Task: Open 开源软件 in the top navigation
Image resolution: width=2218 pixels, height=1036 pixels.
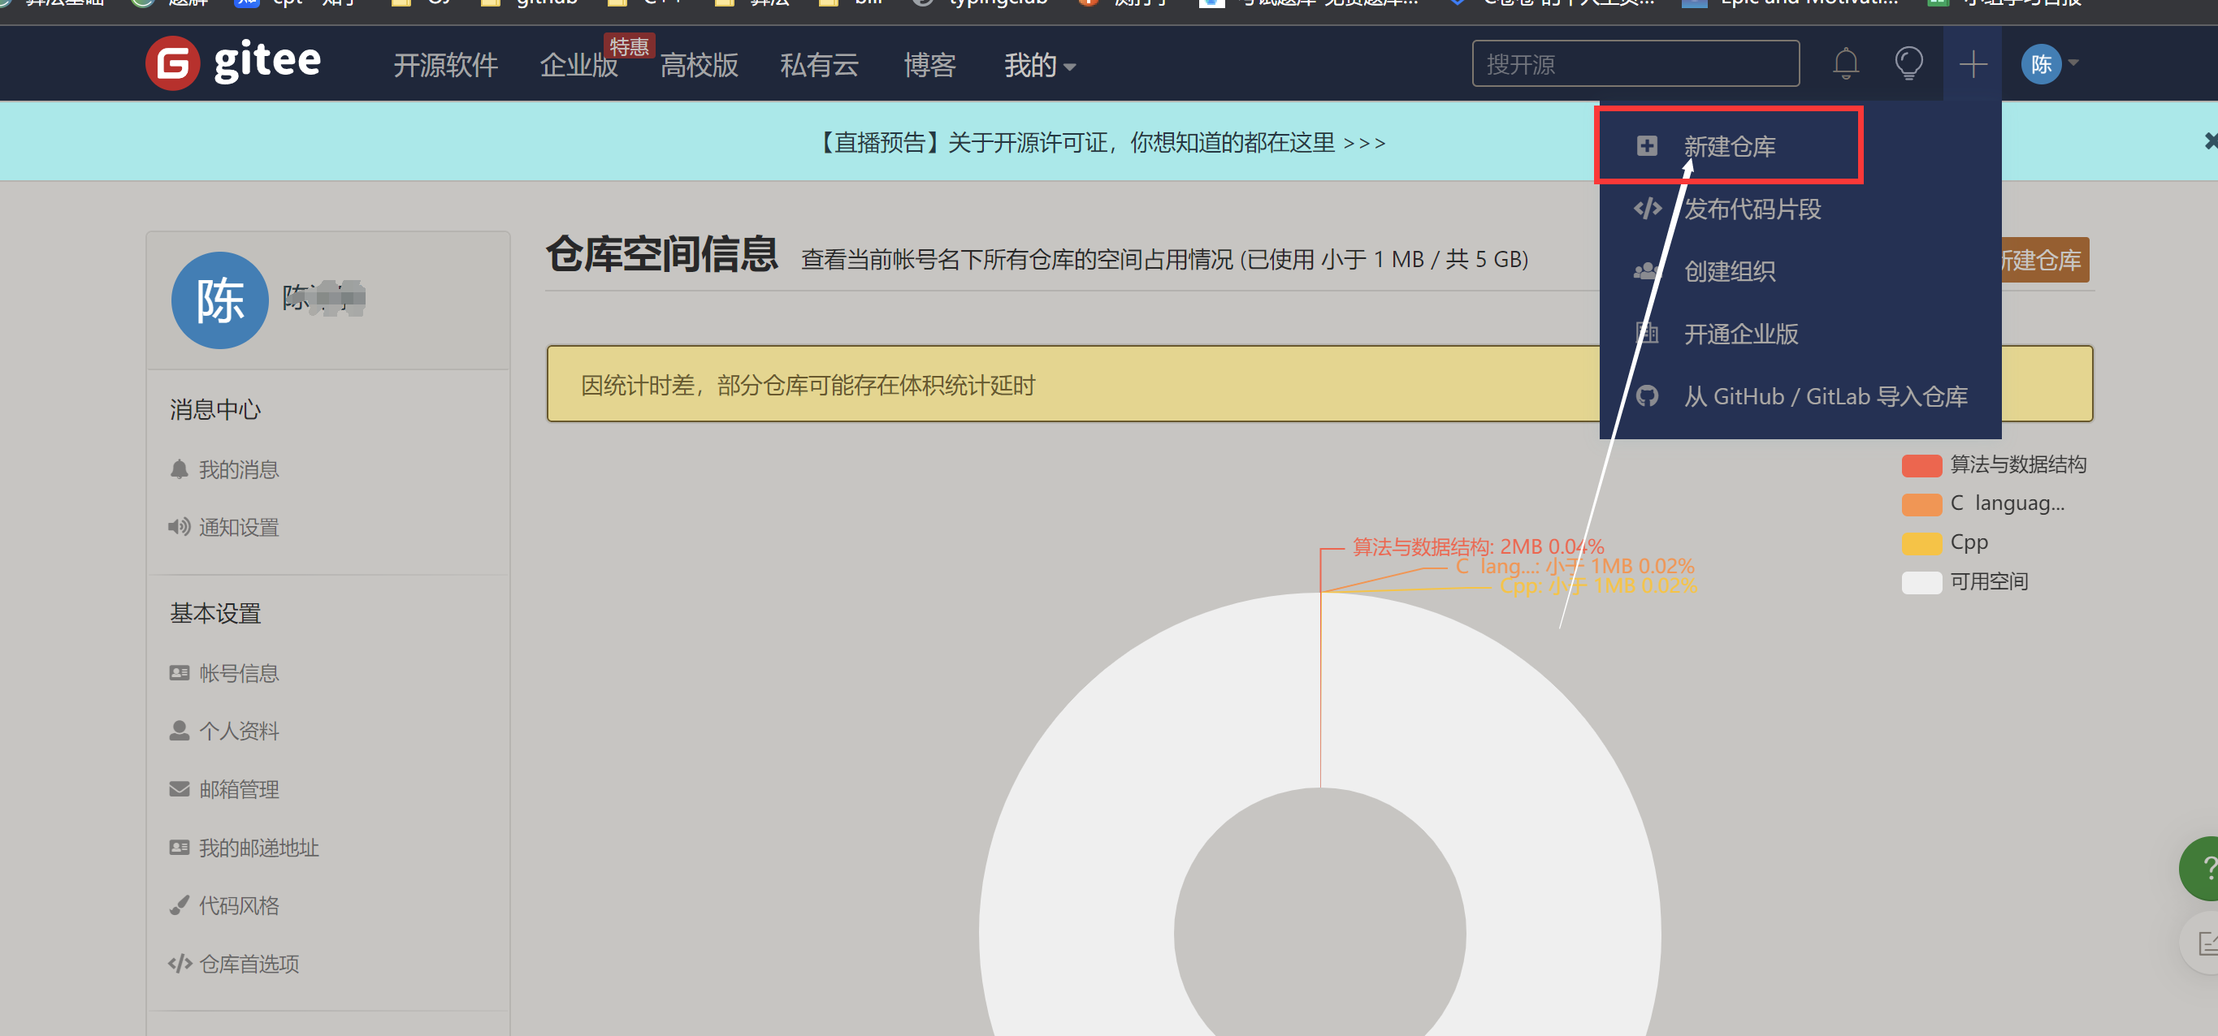Action: click(x=445, y=64)
